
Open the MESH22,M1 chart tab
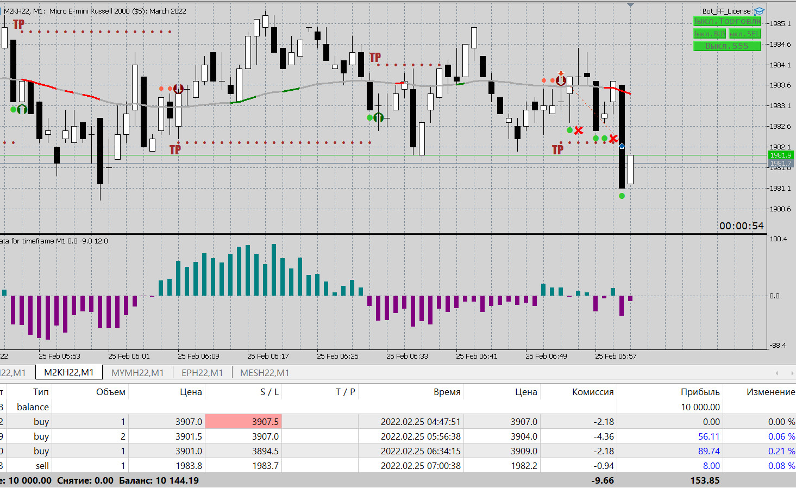[x=265, y=373]
